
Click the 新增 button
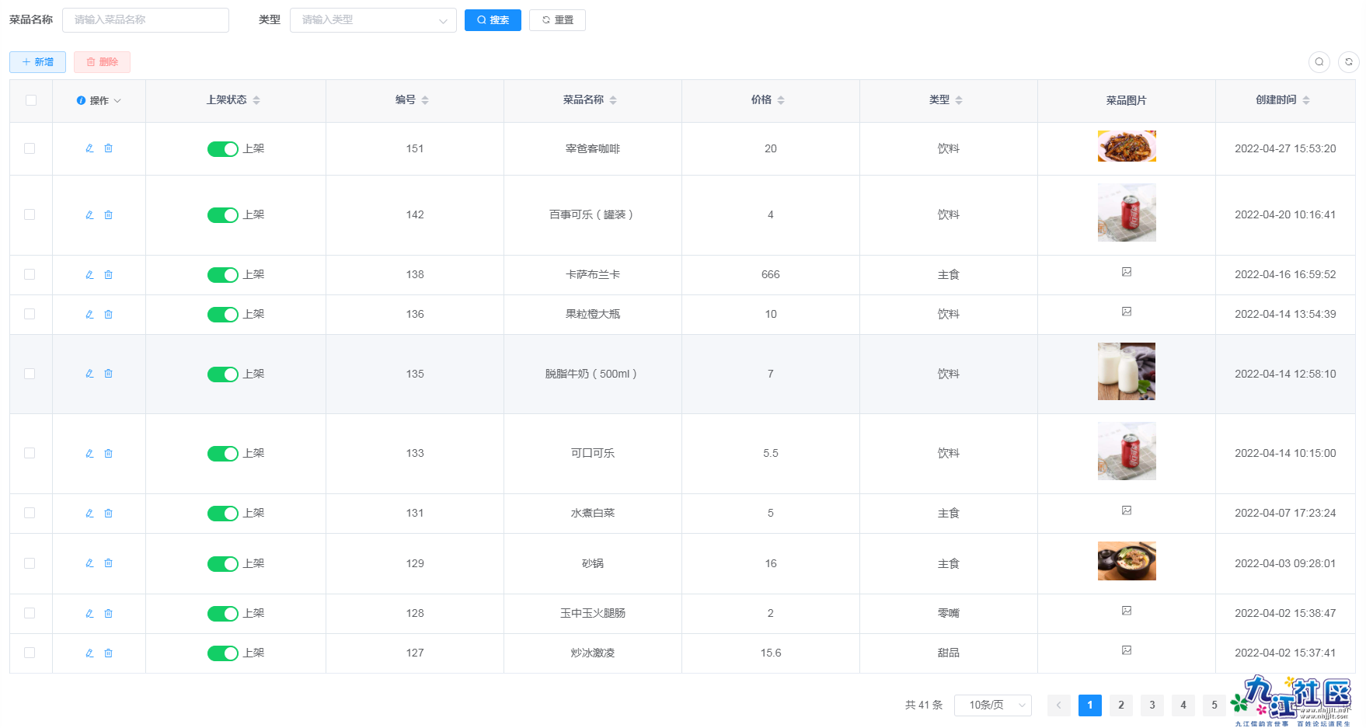point(37,61)
